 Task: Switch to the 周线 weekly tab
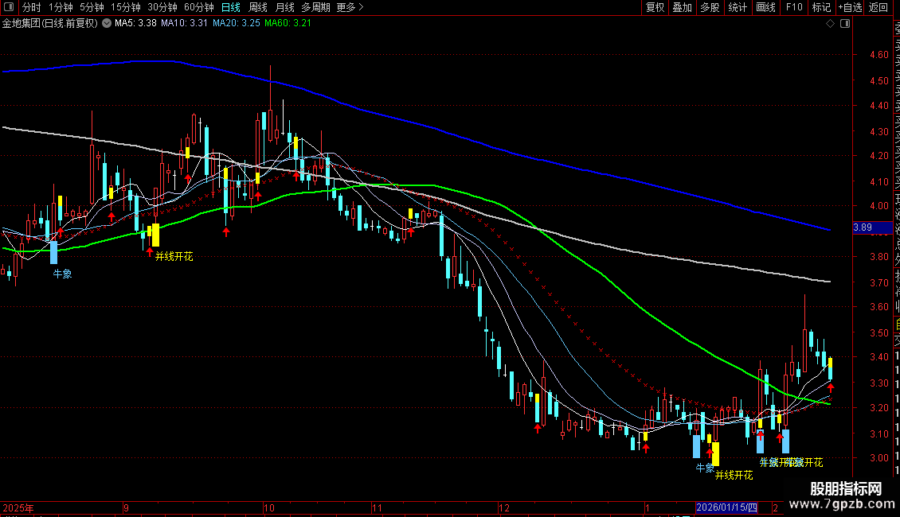coord(258,7)
